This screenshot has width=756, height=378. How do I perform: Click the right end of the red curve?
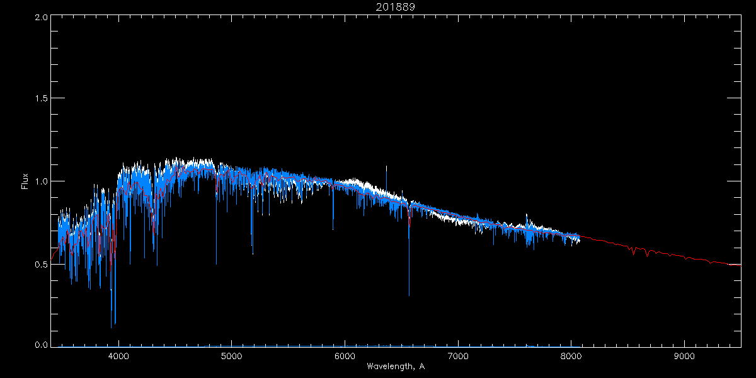(740, 265)
